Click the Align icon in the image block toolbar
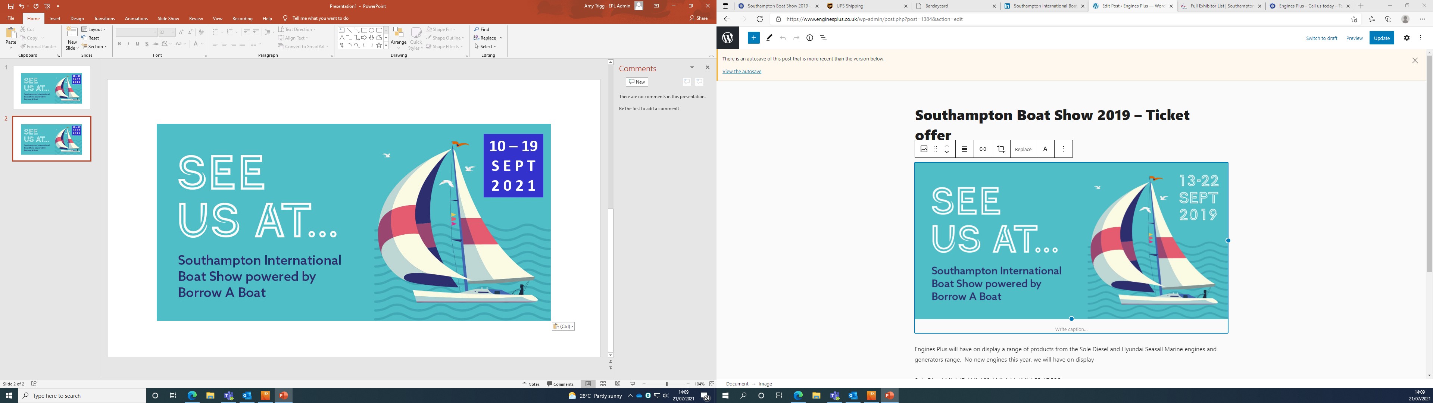 click(965, 149)
